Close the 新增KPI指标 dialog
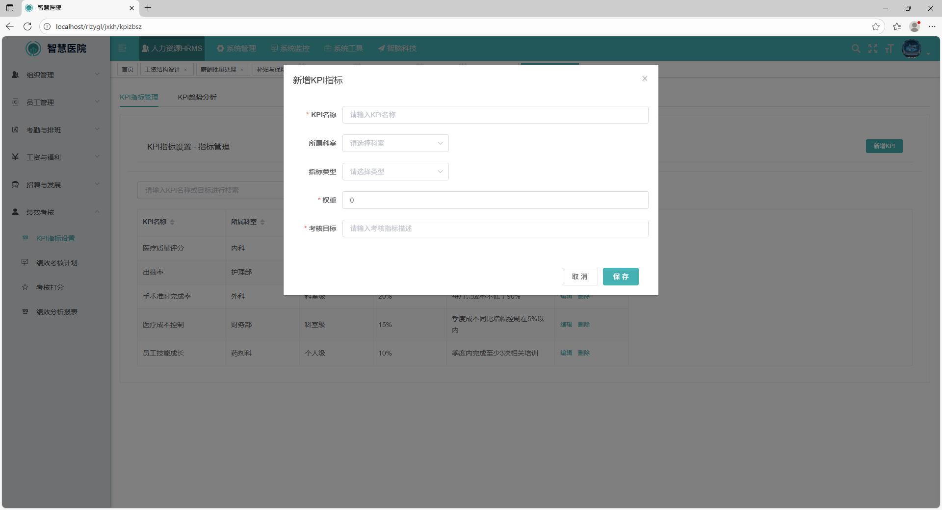Viewport: 942px width, 510px height. [645, 78]
